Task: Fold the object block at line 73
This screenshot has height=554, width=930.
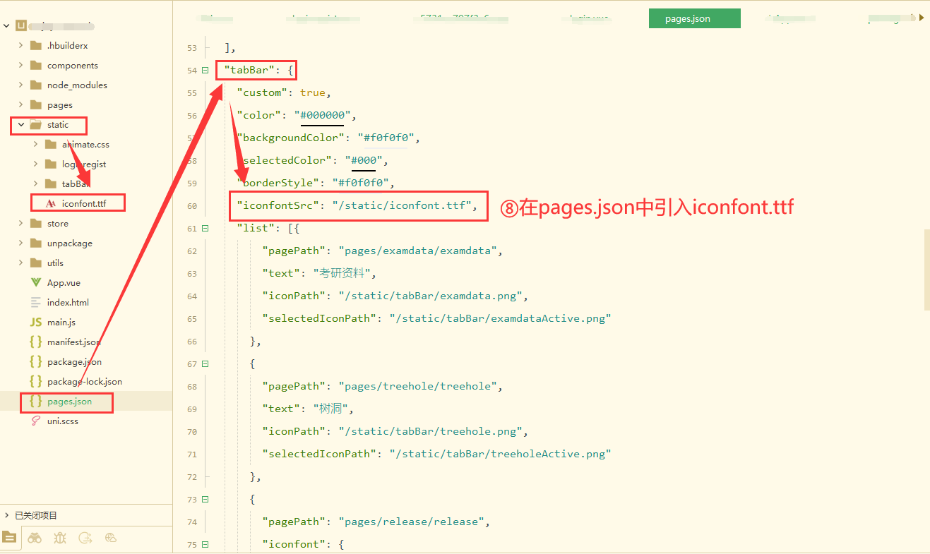Action: point(205,500)
